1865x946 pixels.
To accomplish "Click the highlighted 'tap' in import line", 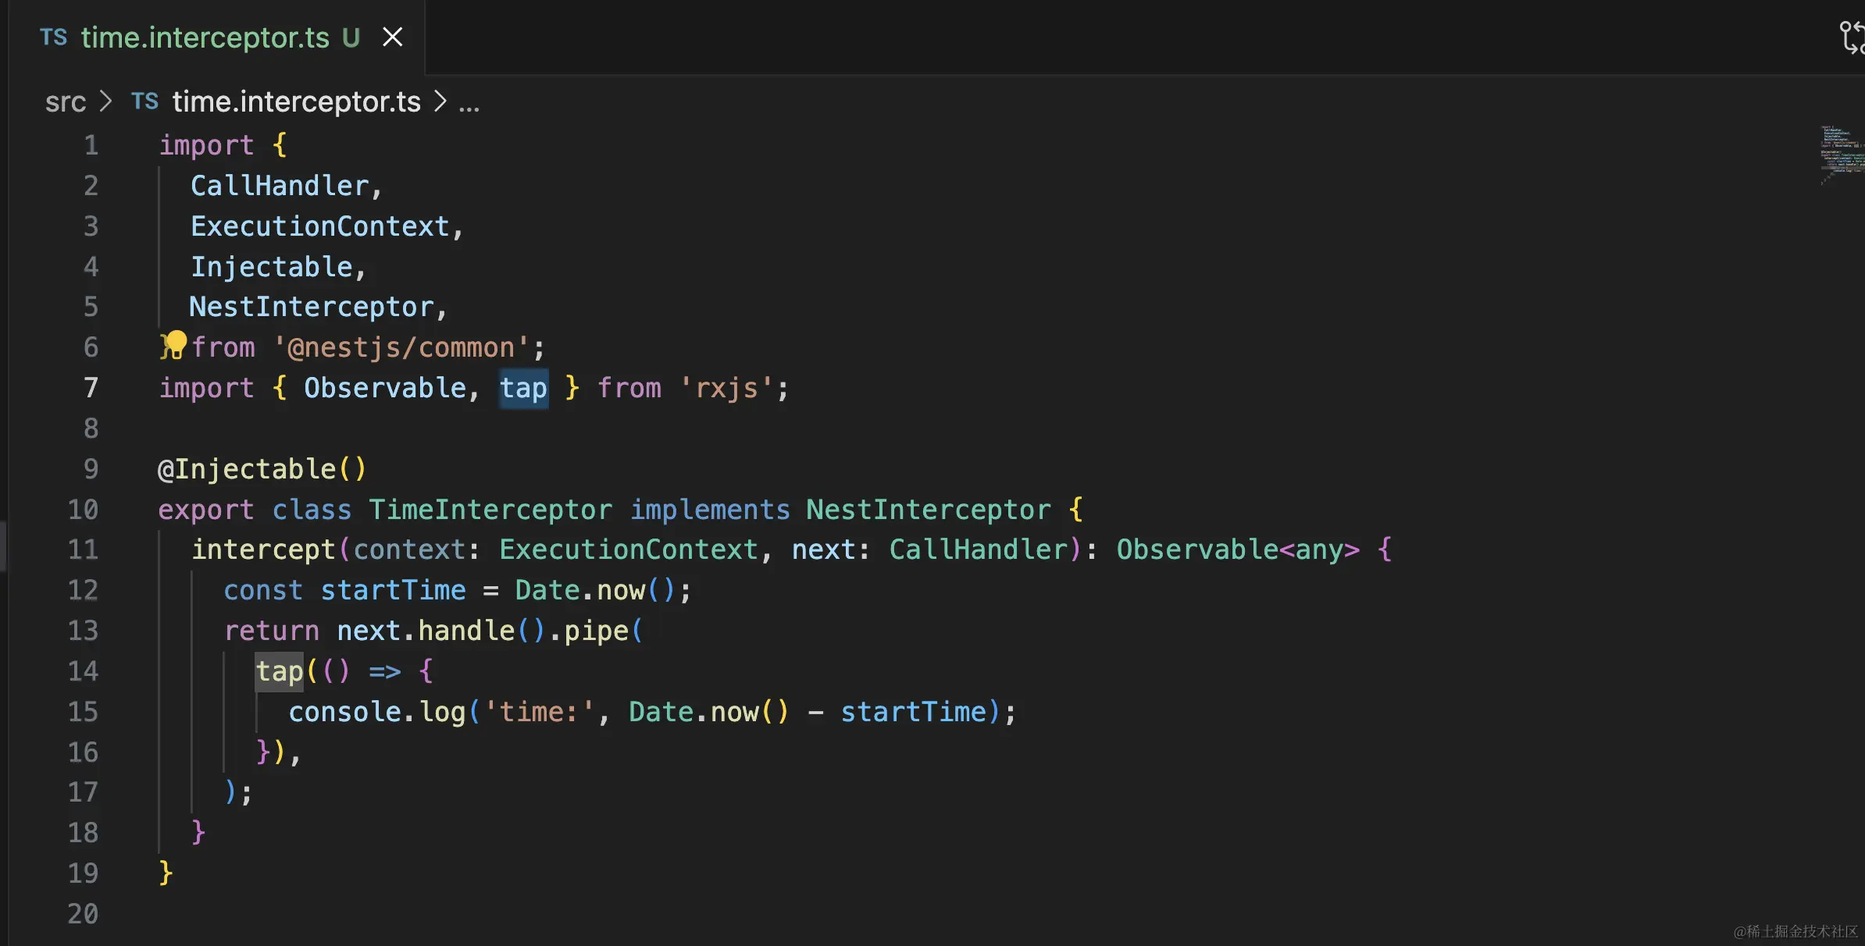I will (523, 388).
